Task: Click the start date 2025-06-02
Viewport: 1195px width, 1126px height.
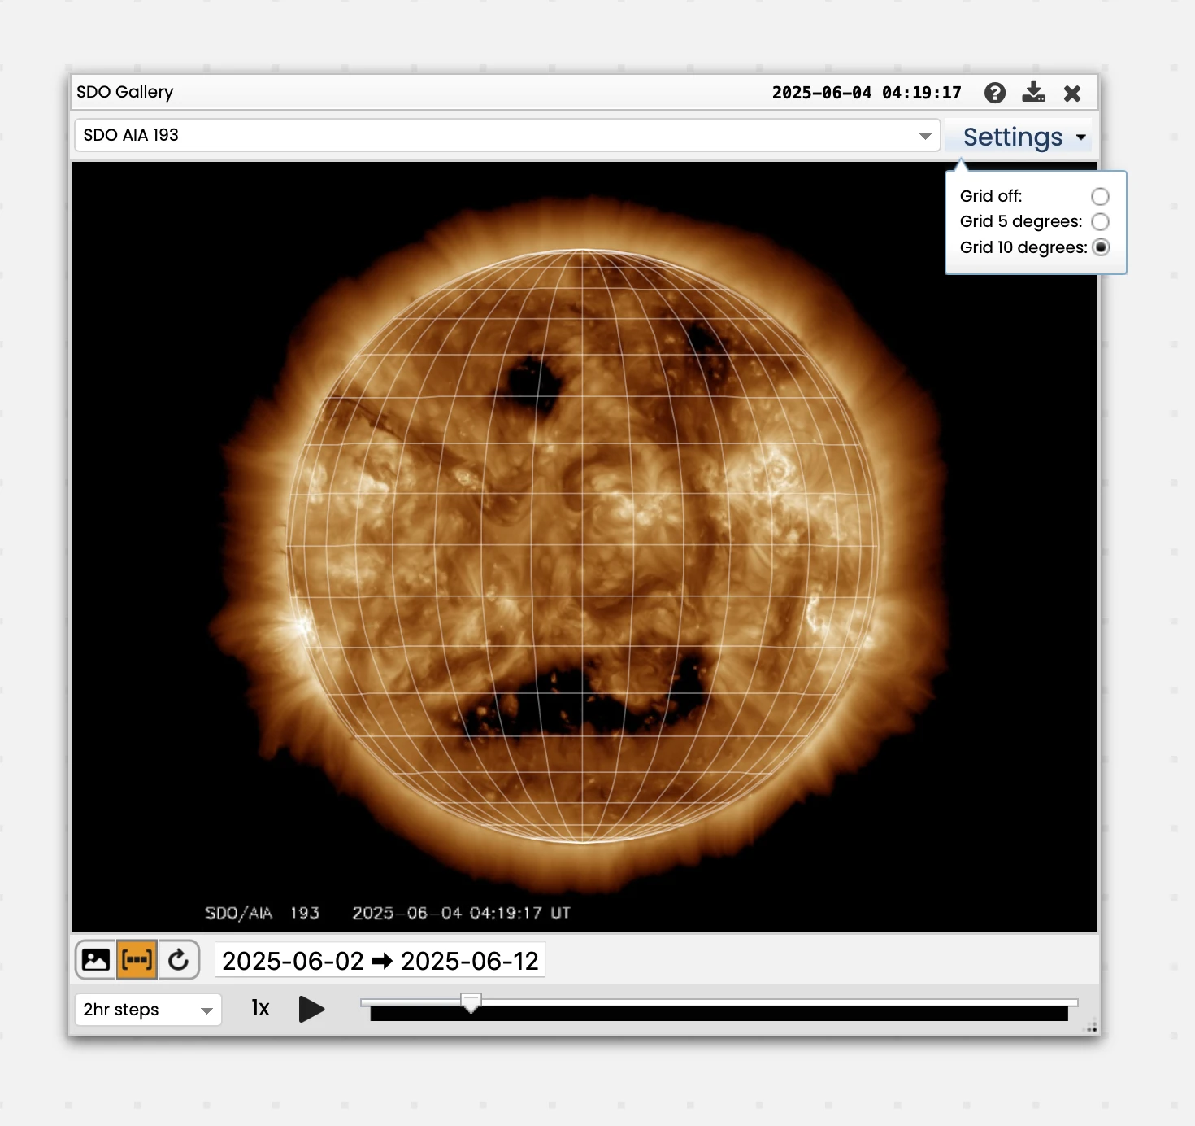Action: [293, 961]
